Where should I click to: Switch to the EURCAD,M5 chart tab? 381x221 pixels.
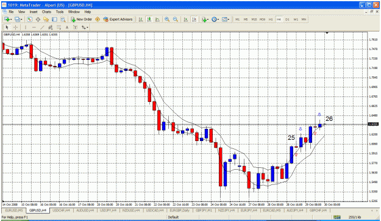click(272, 210)
